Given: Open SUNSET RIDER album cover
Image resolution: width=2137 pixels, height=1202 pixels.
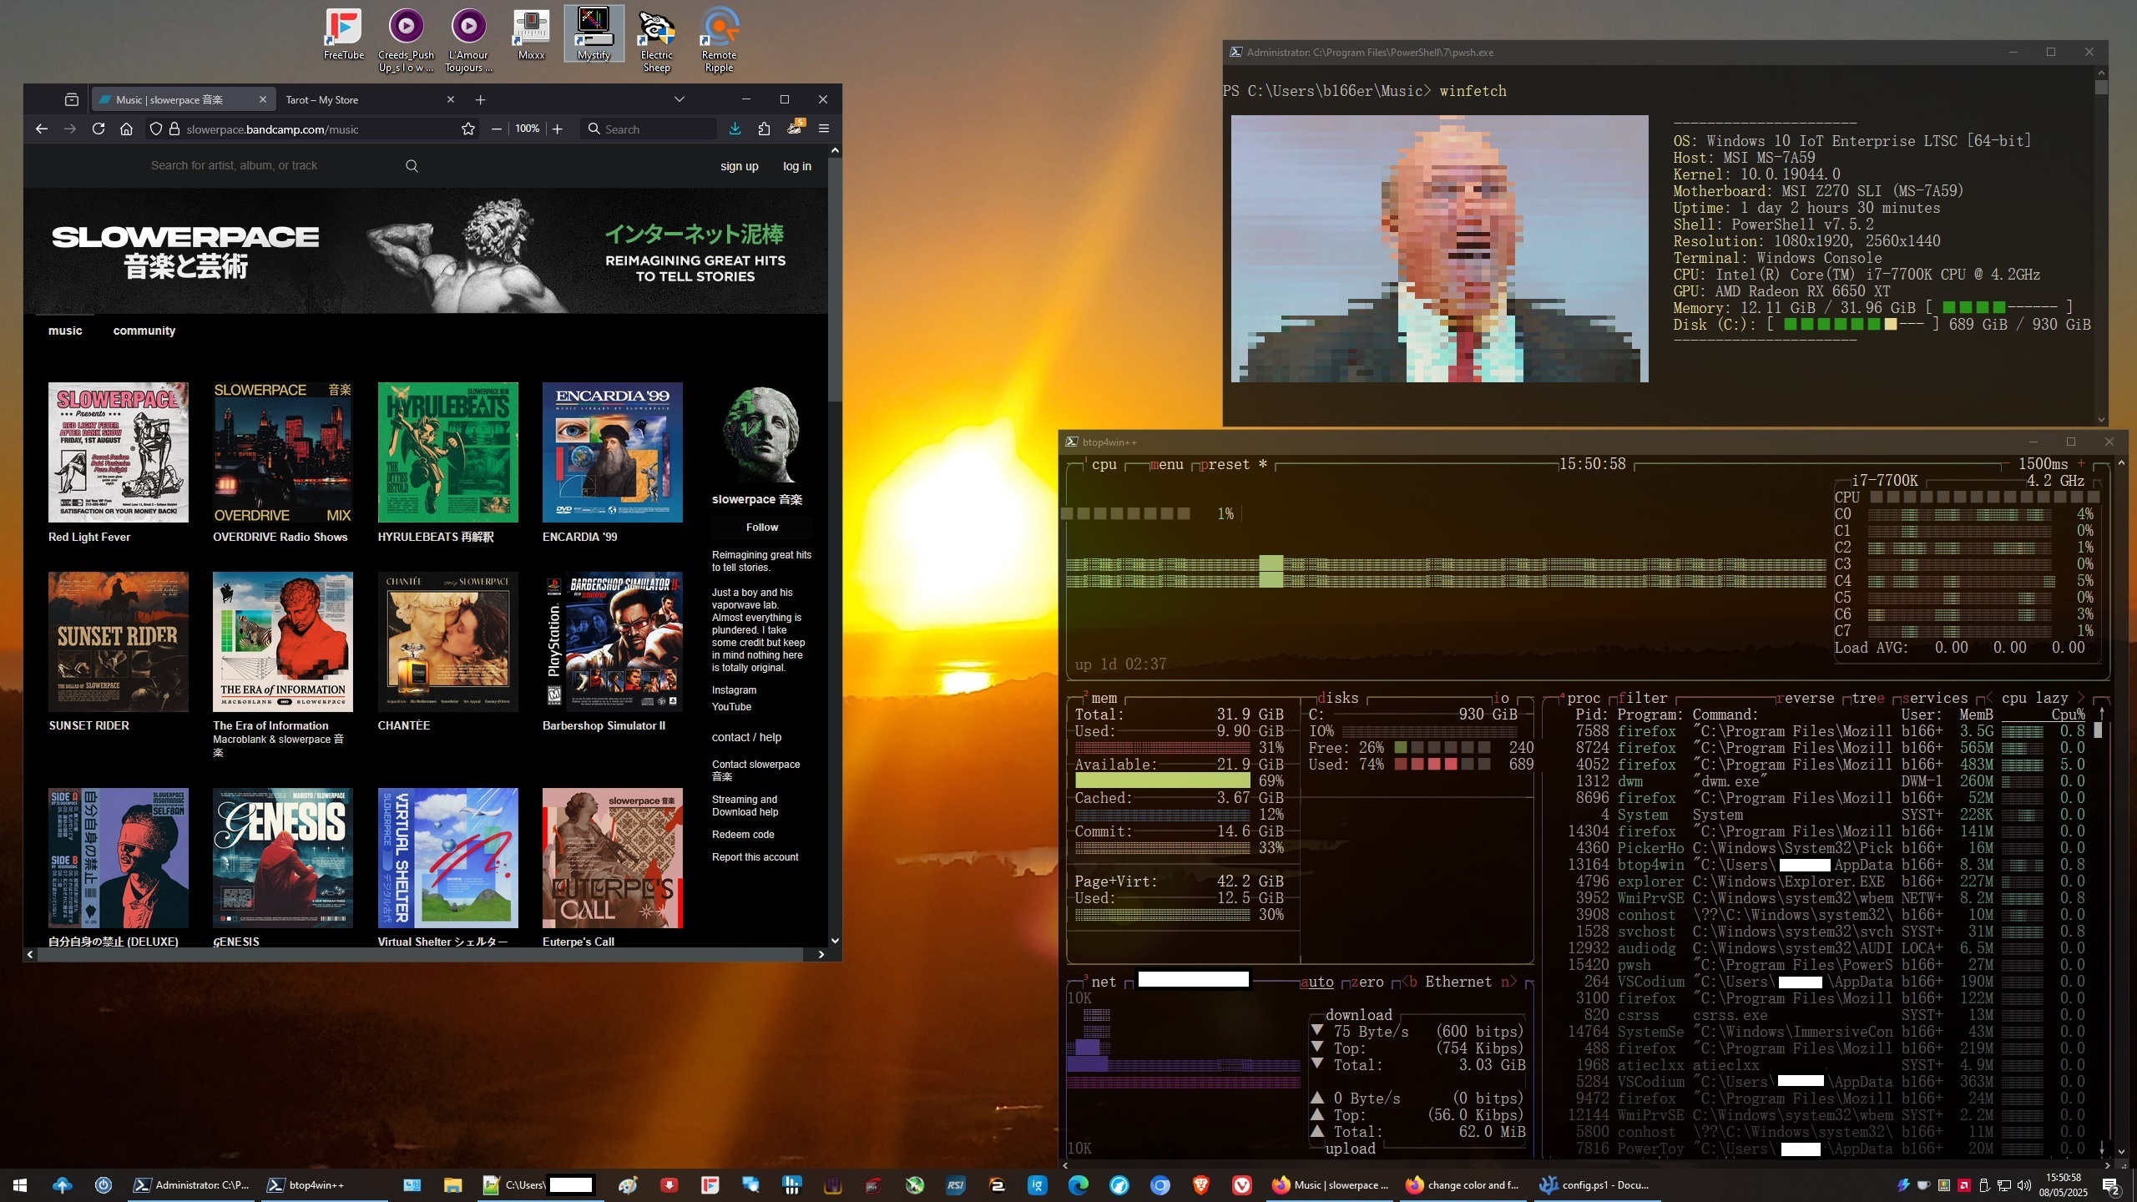Looking at the screenshot, I should (118, 641).
